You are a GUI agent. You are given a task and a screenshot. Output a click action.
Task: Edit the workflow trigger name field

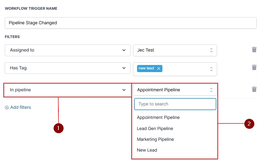coord(131,23)
